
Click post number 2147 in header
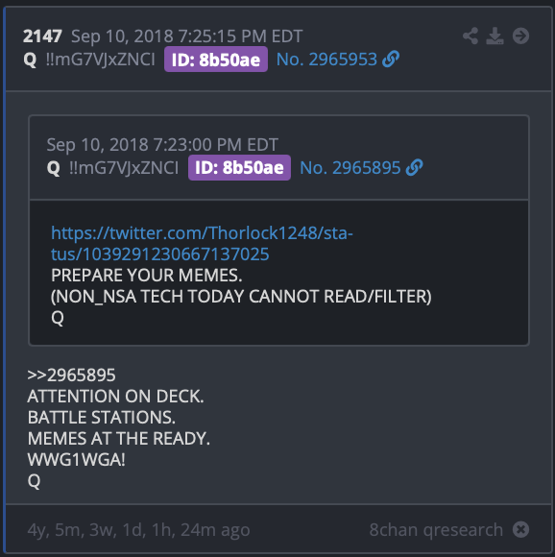(x=42, y=36)
